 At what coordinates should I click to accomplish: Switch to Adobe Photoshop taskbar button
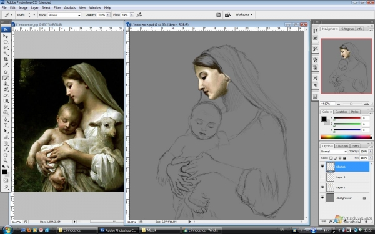coord(118,230)
